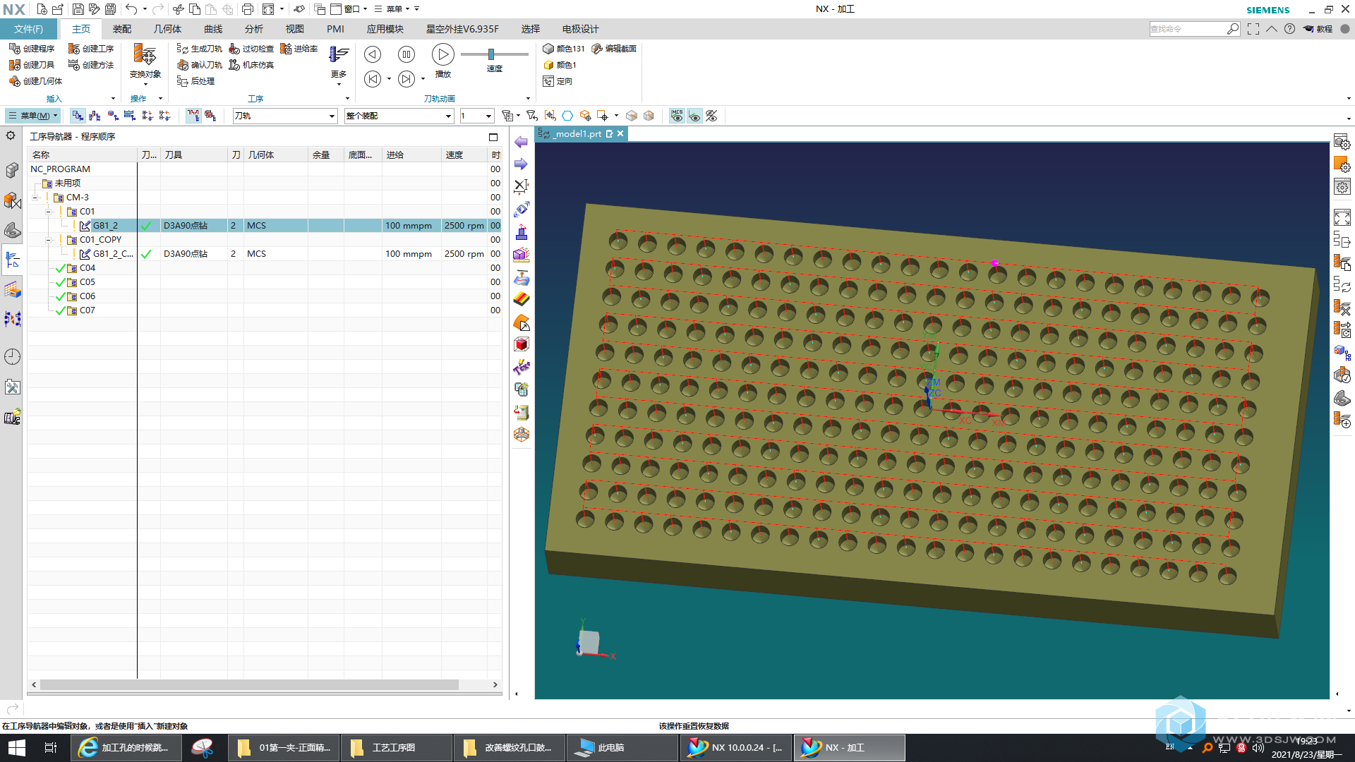1355x762 pixels.
Task: Click the purple back arrow icon
Action: (521, 143)
